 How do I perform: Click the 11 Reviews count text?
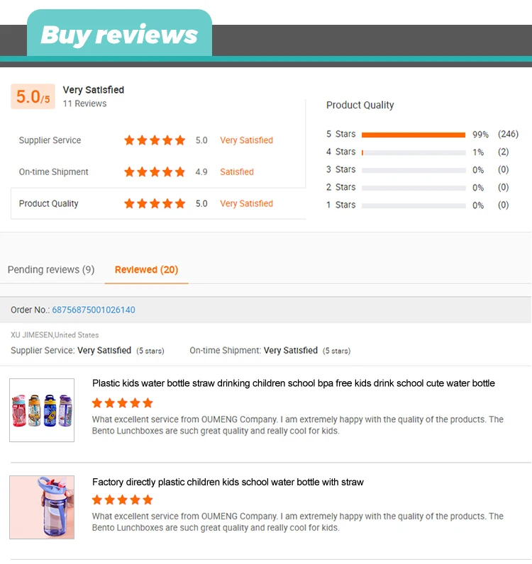pyautogui.click(x=84, y=103)
